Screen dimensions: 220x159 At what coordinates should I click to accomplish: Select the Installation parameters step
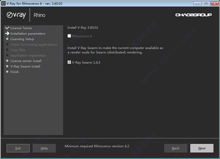click(28, 34)
